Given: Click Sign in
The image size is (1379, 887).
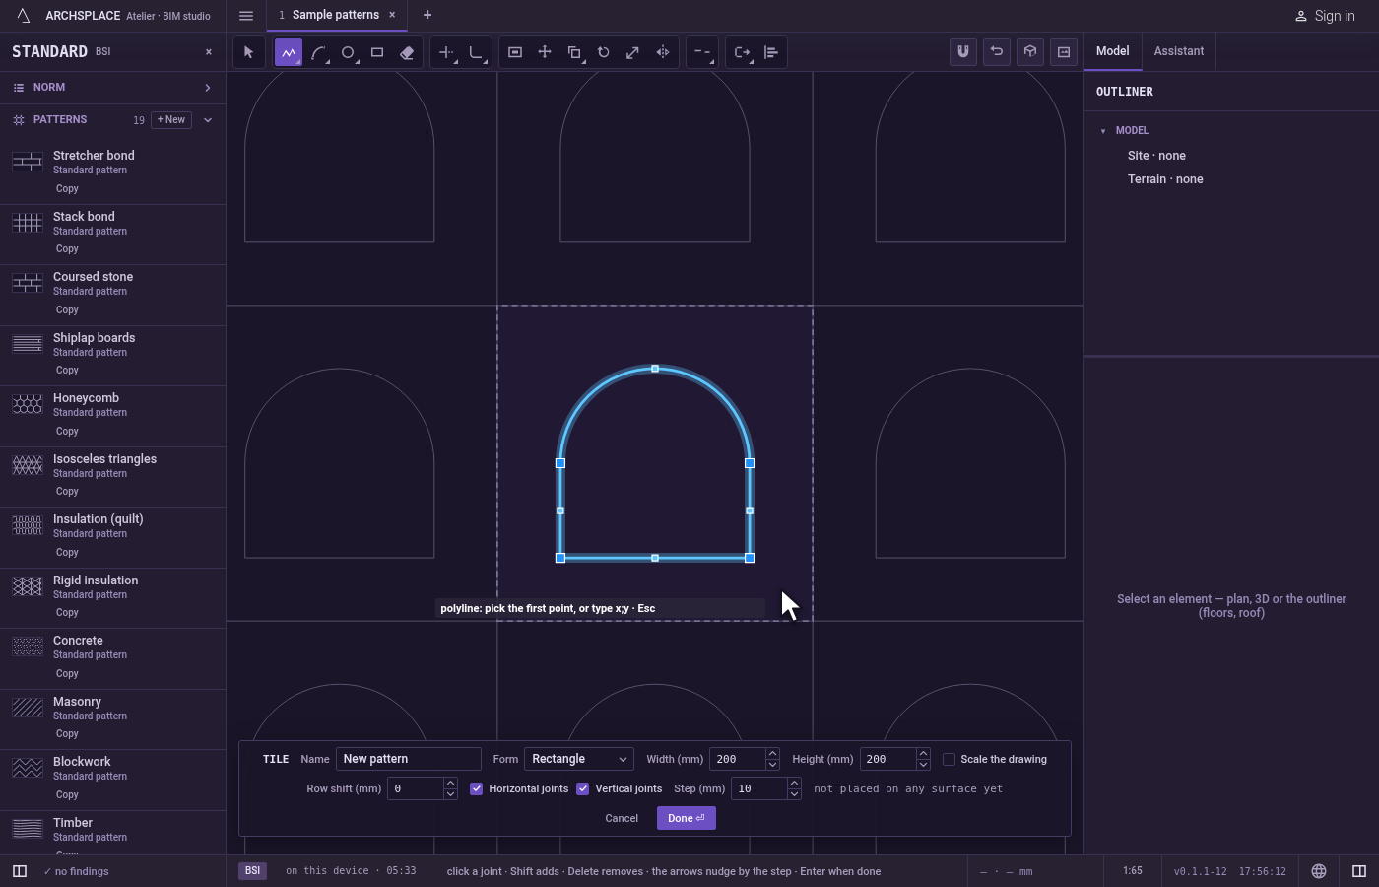Looking at the screenshot, I should [1326, 16].
